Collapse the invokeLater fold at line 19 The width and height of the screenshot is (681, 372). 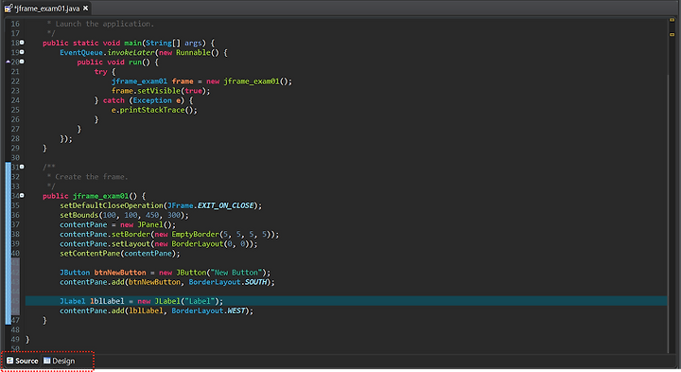point(22,52)
